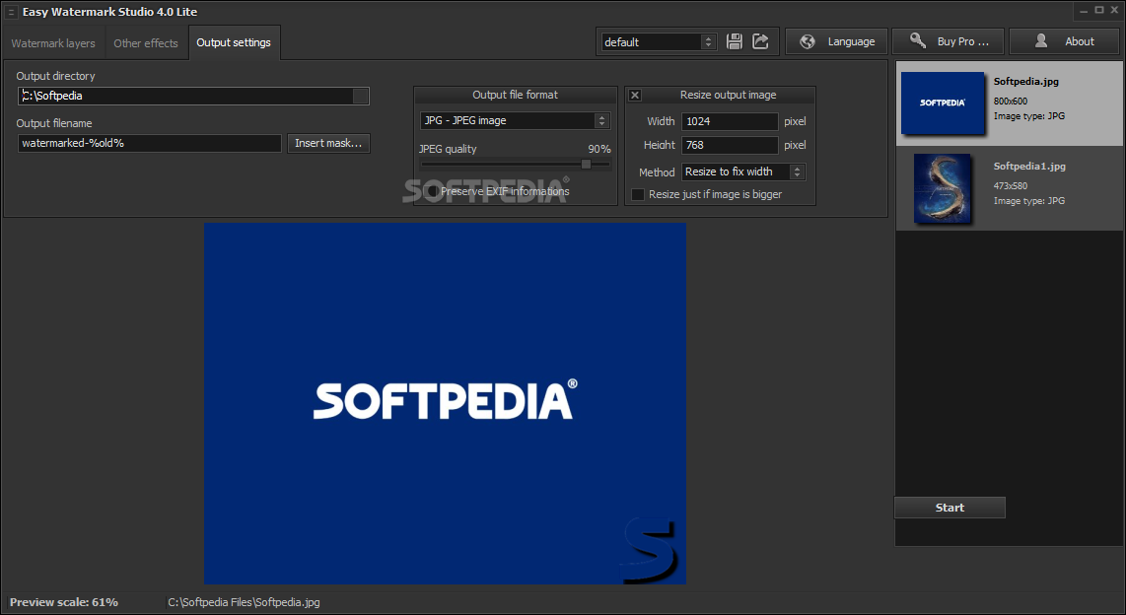Click the Softpedia1.jpg filename label

pyautogui.click(x=1029, y=166)
